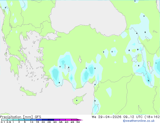Click the '0' value marker on Cyprus
Image resolution: width=160 pixels, height=123 pixels.
(77, 100)
